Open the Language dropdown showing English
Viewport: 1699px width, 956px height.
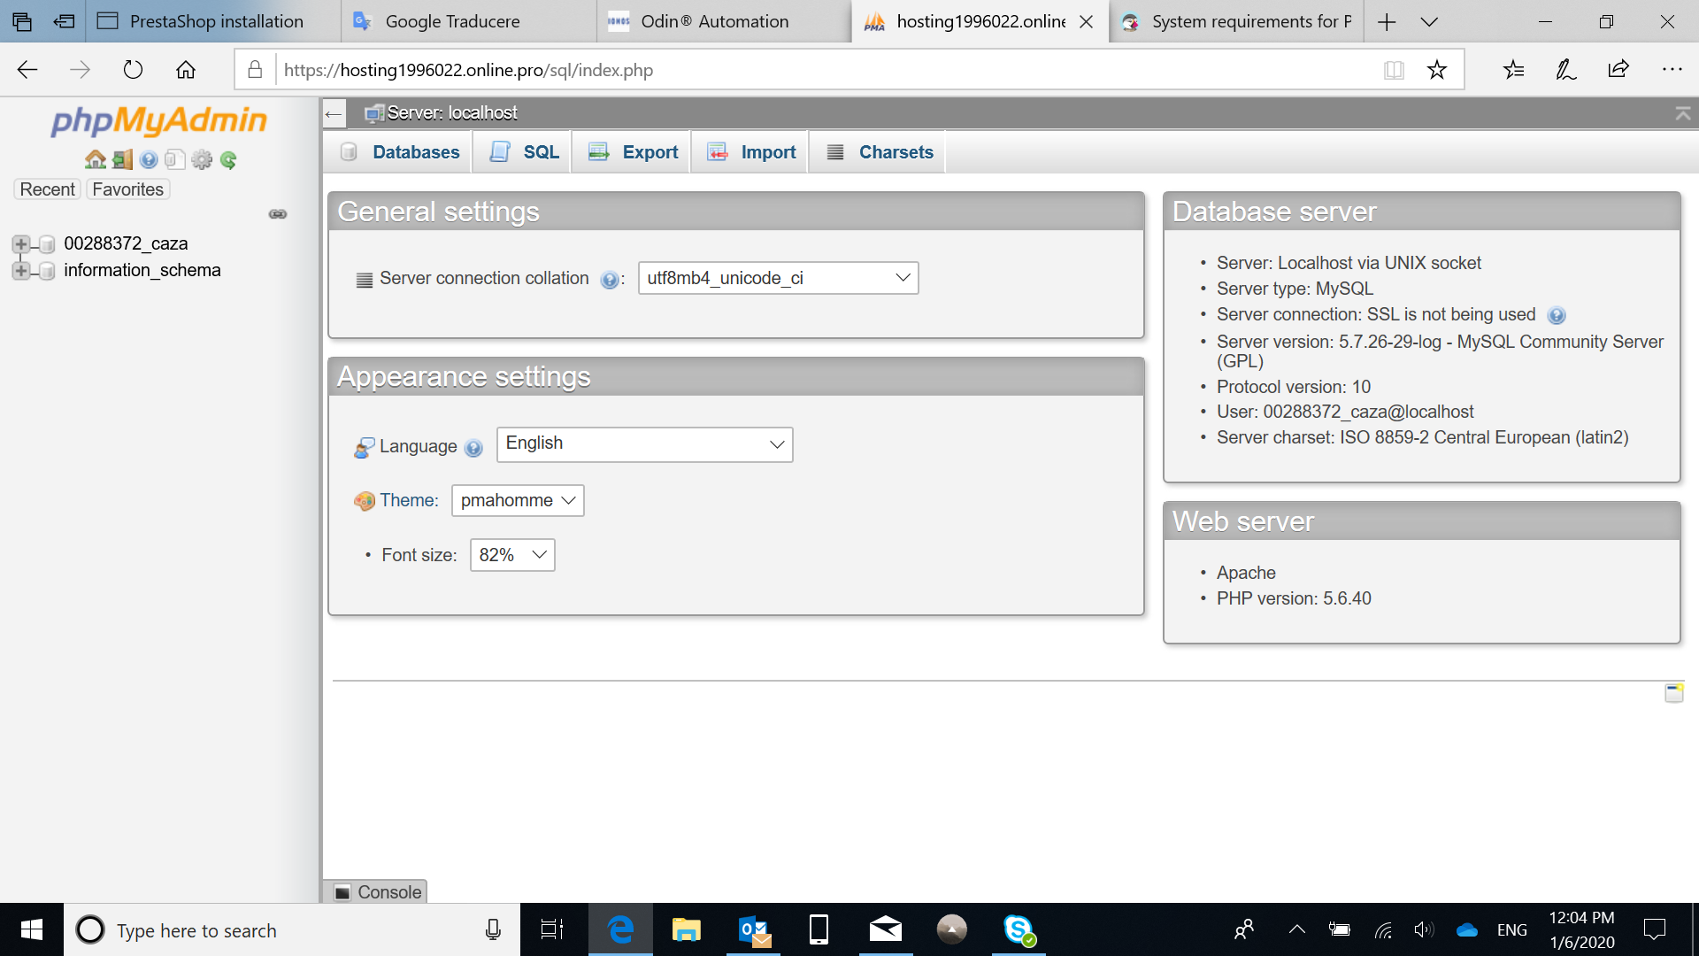[644, 444]
